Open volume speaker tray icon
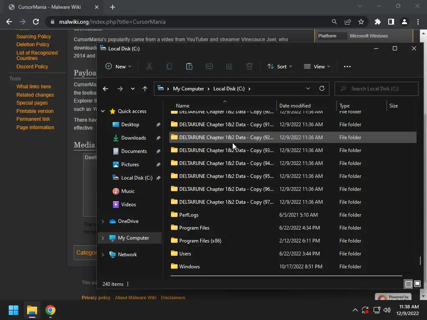Viewport: 427px width, 320px height. [387, 310]
